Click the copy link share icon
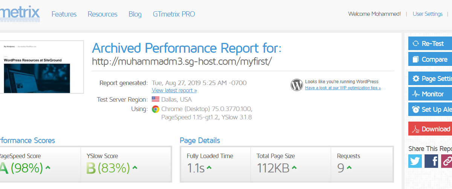The height and width of the screenshot is (189, 452). point(446,161)
